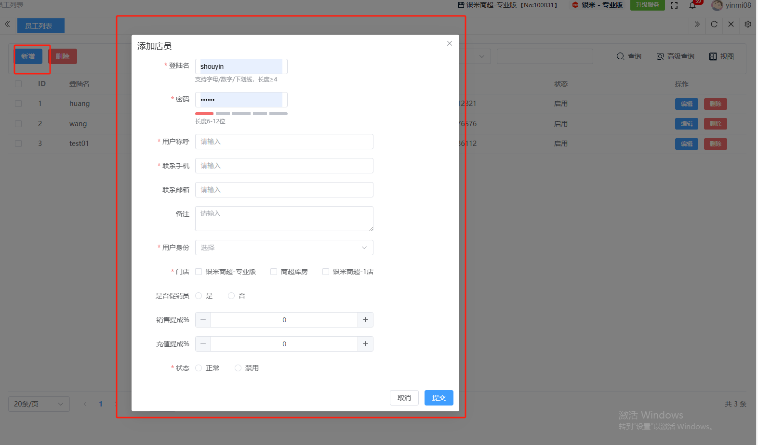Click the double-right arrow tab scroll icon
Image resolution: width=758 pixels, height=445 pixels.
(x=697, y=24)
